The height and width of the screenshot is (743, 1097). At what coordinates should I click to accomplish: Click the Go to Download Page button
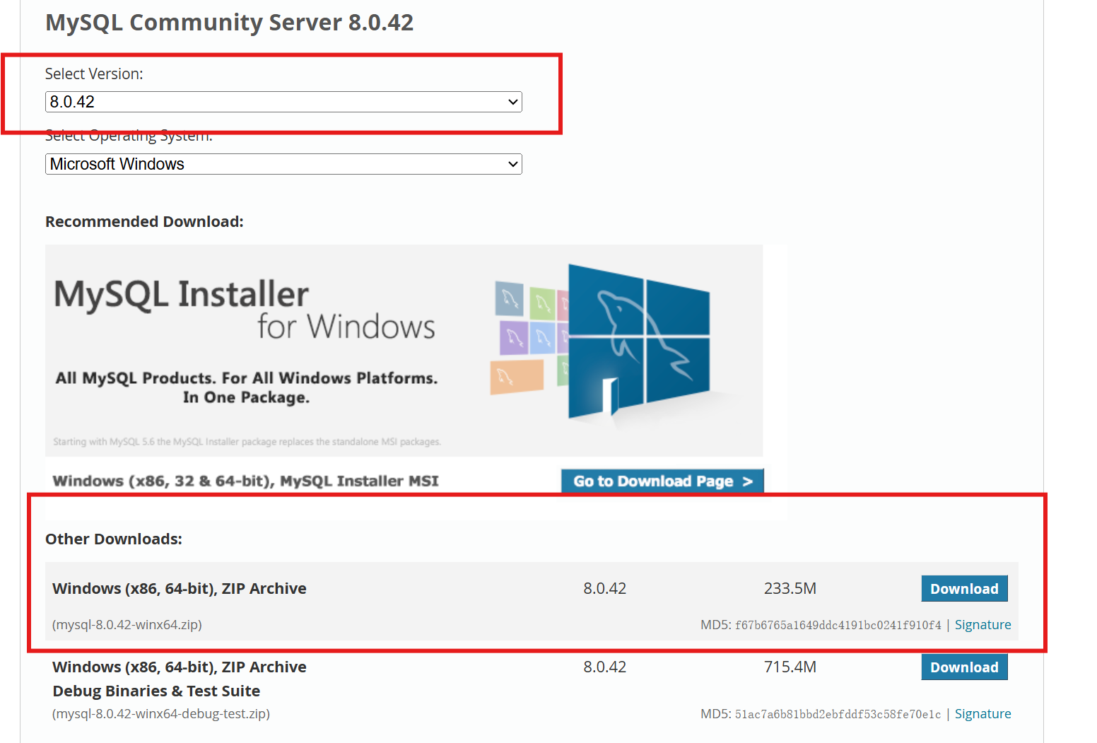[x=662, y=481]
